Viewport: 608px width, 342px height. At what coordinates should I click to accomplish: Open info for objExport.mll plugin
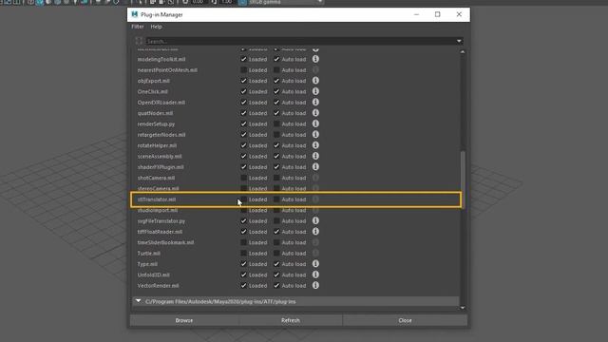point(315,81)
